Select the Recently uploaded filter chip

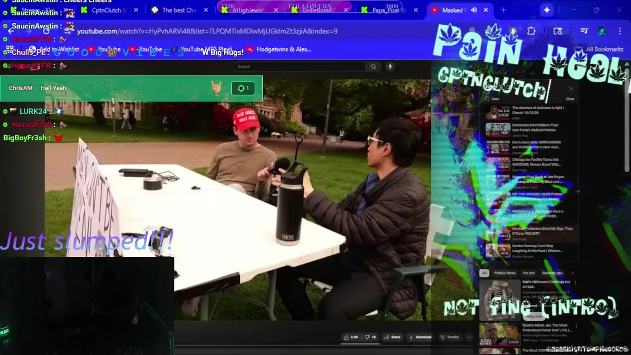[x=553, y=273]
